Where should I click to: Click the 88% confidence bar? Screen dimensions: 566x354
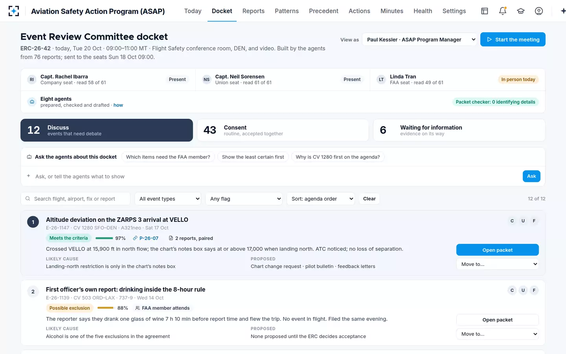pyautogui.click(x=106, y=308)
